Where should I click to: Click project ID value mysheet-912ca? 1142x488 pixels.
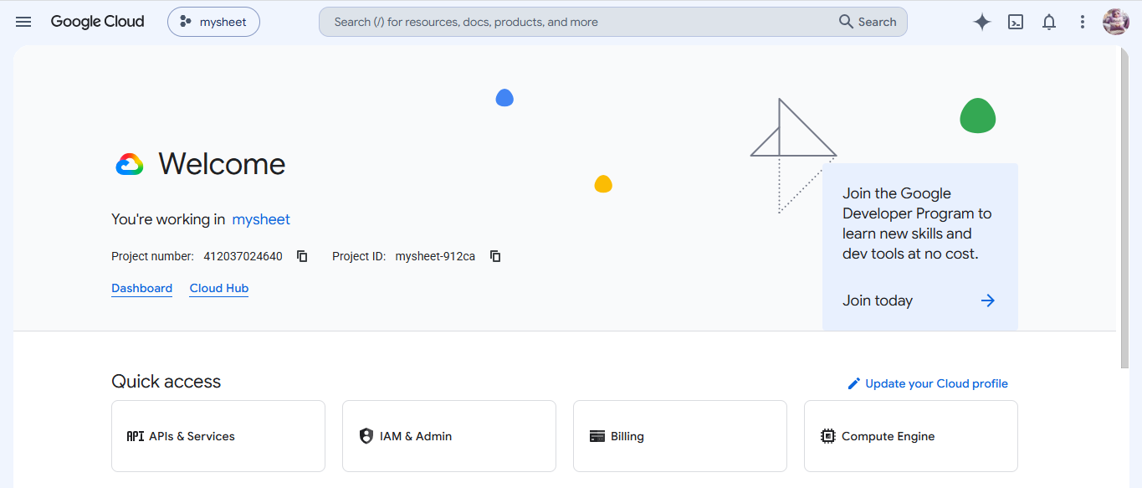click(x=435, y=256)
